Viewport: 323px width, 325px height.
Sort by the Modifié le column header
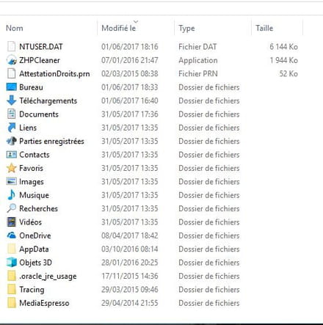click(x=119, y=28)
